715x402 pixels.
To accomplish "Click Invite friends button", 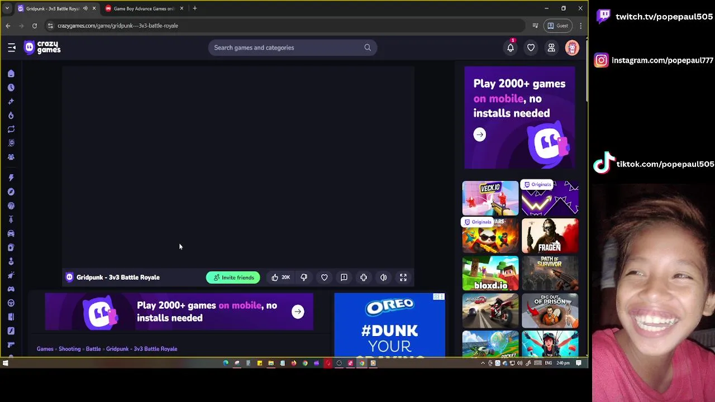I will point(233,277).
